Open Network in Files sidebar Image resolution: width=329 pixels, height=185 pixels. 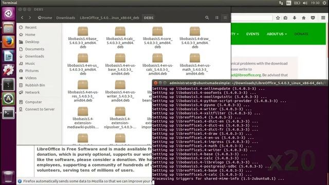pos(32,92)
